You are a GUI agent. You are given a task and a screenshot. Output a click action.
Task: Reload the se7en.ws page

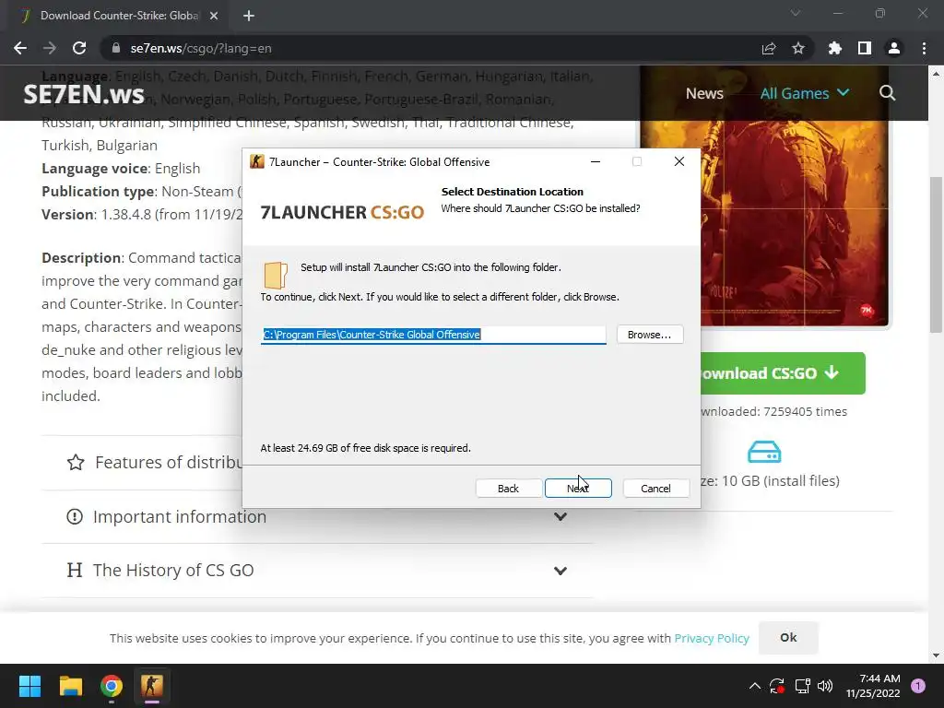[79, 48]
